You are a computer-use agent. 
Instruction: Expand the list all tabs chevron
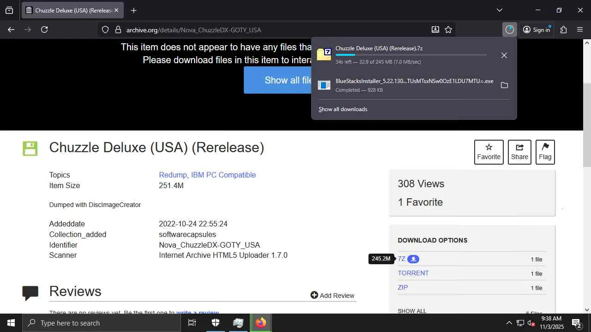point(500,10)
